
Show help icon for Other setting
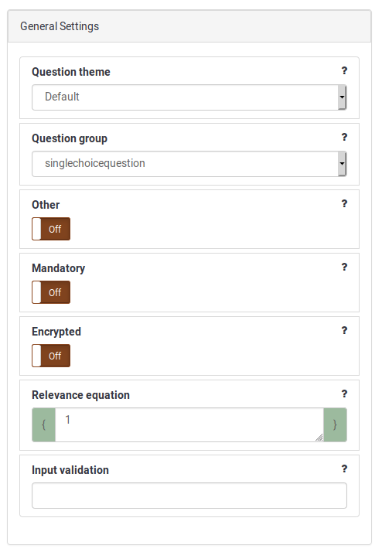click(344, 204)
